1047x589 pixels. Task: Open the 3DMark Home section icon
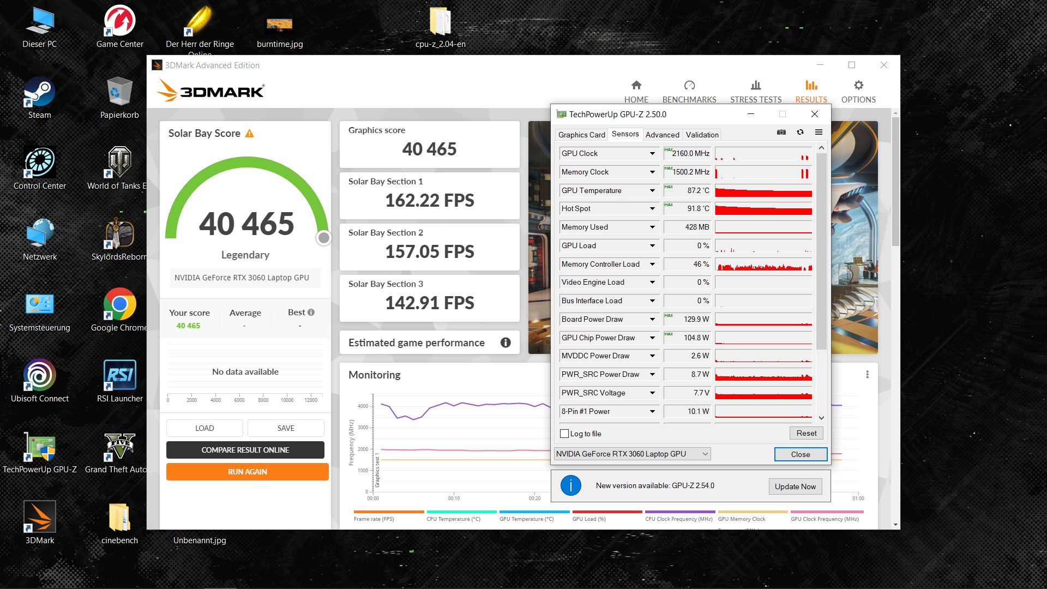pyautogui.click(x=636, y=86)
